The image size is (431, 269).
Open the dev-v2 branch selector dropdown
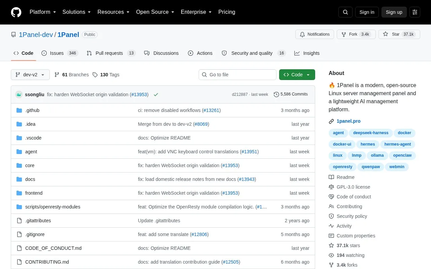tap(30, 75)
